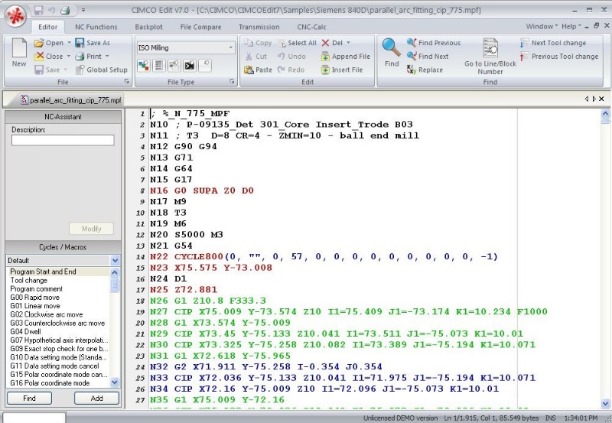Open the File Type group dialog launcher
612x423 pixels.
[x=232, y=82]
